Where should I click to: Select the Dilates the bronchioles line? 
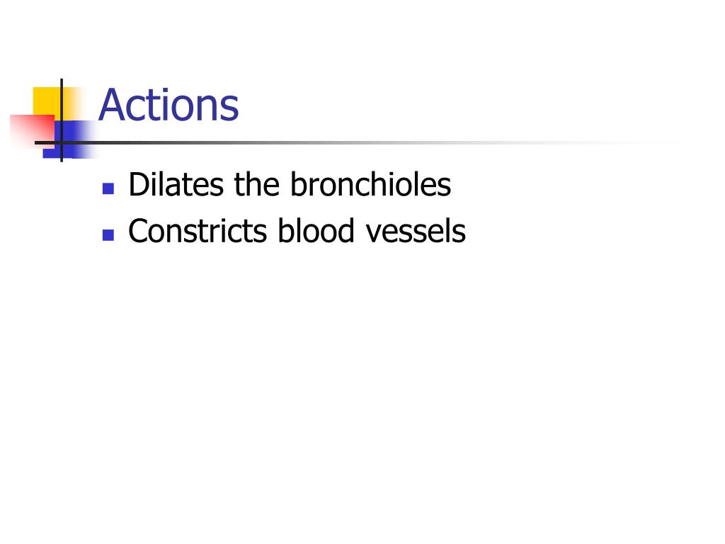290,184
